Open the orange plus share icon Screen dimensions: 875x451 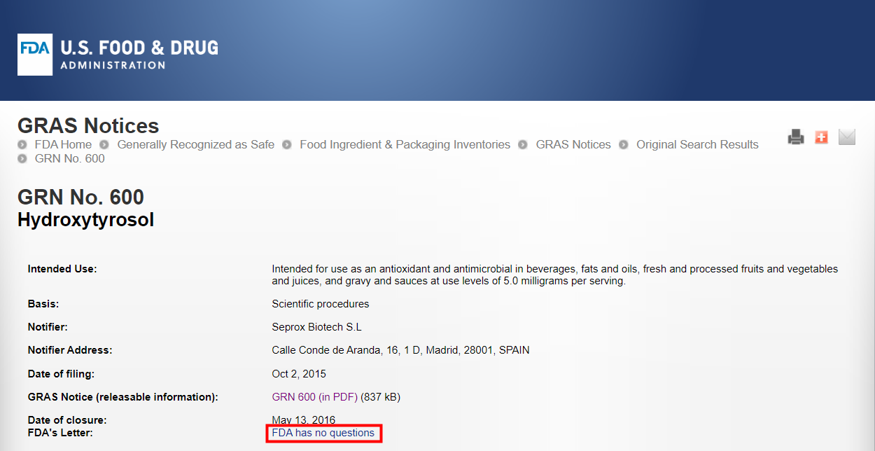tap(821, 137)
